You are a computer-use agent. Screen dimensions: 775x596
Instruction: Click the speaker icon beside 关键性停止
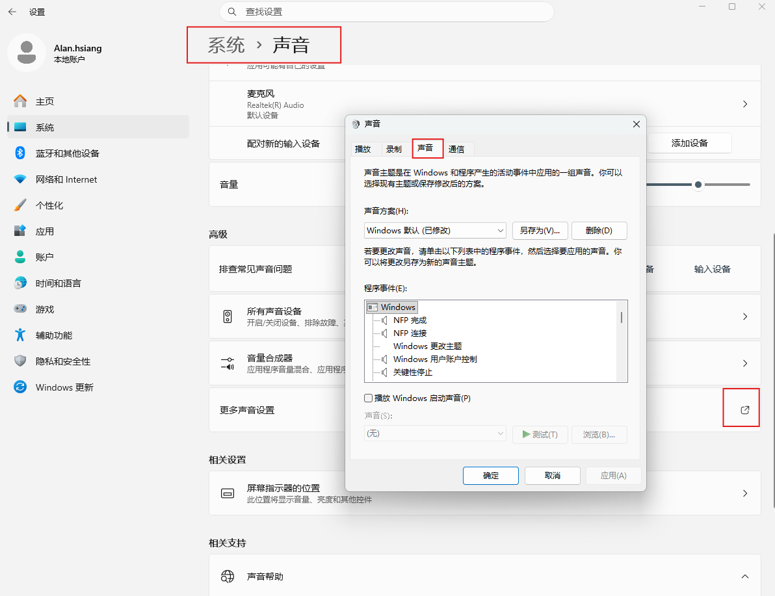[x=384, y=372]
